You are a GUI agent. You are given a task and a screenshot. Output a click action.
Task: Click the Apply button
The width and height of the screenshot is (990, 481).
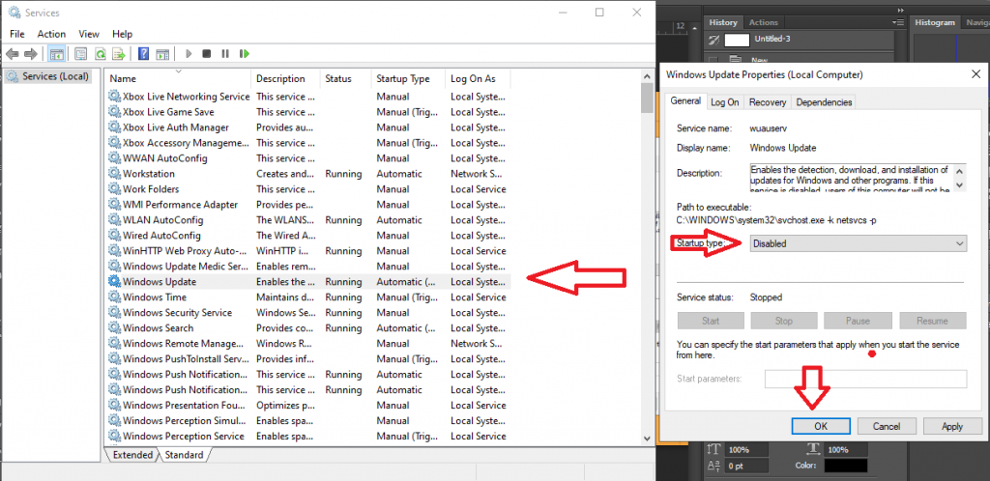click(951, 426)
